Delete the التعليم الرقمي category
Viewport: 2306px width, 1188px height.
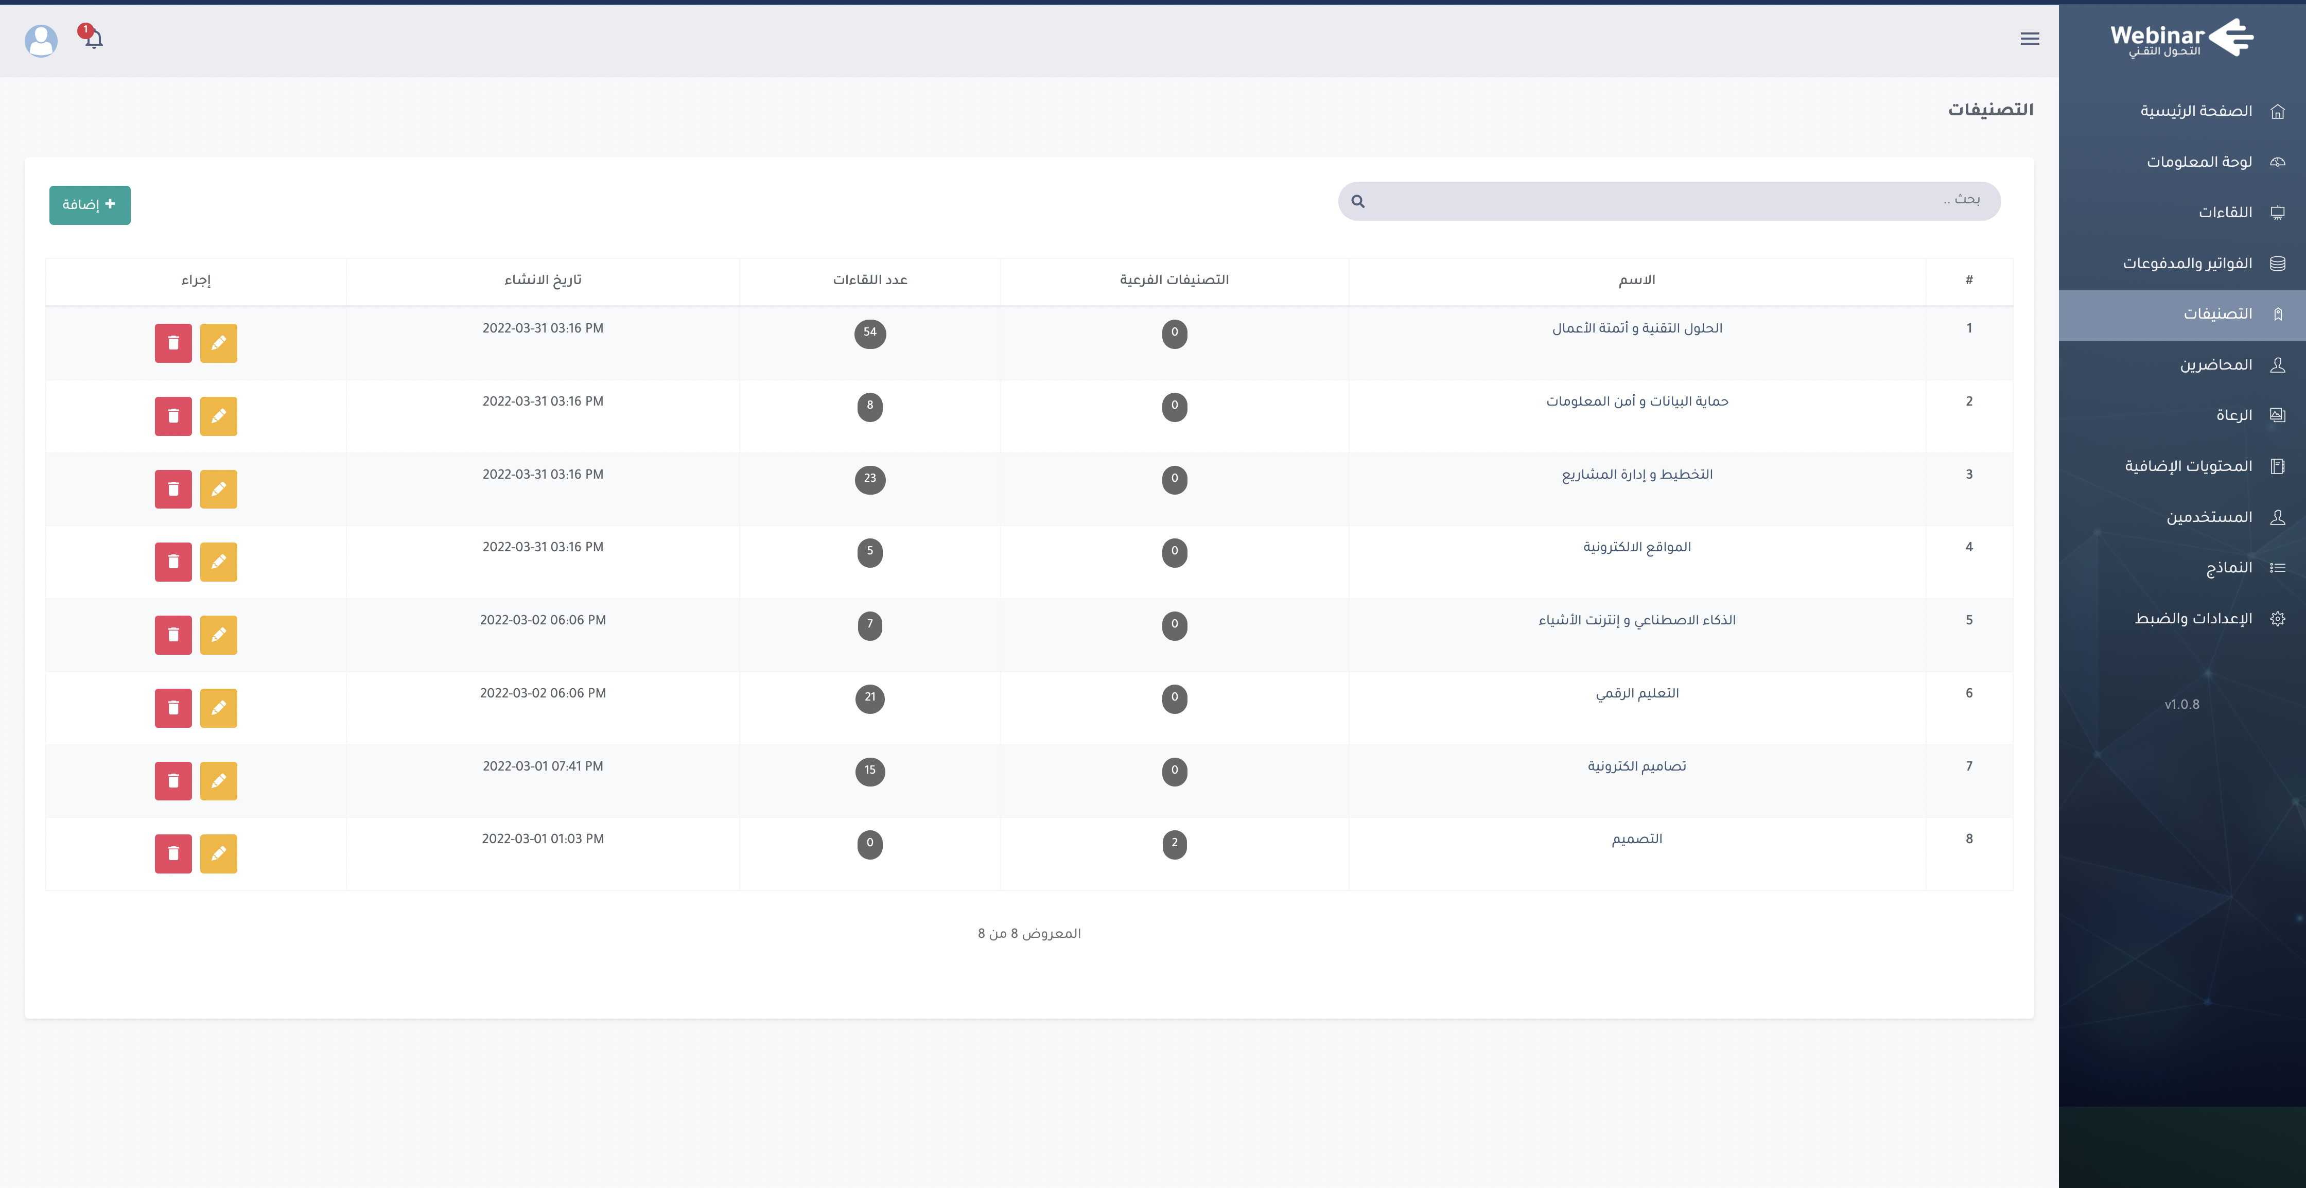(x=173, y=708)
